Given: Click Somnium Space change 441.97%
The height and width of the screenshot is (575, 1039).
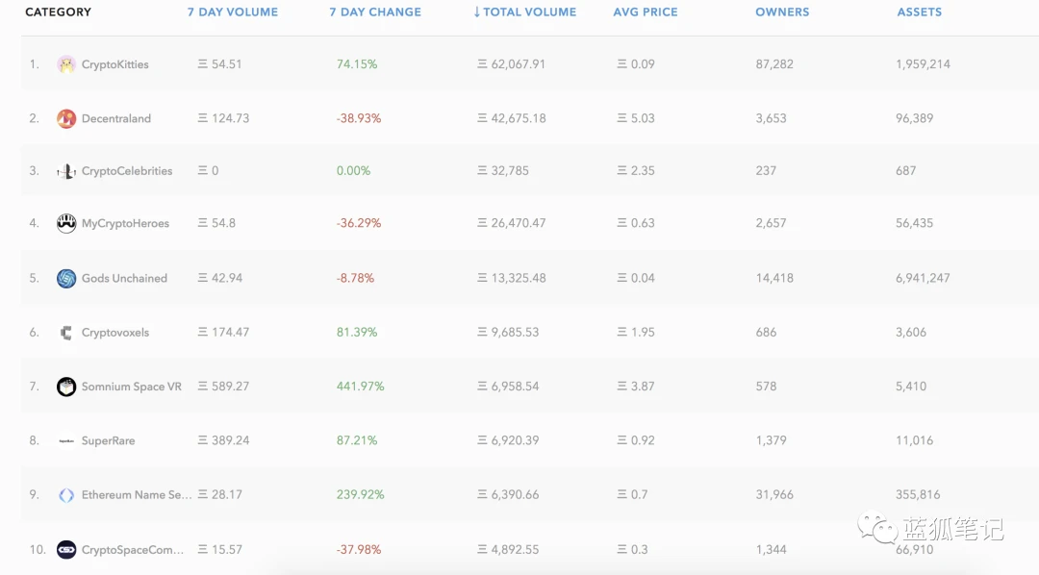Looking at the screenshot, I should point(360,387).
